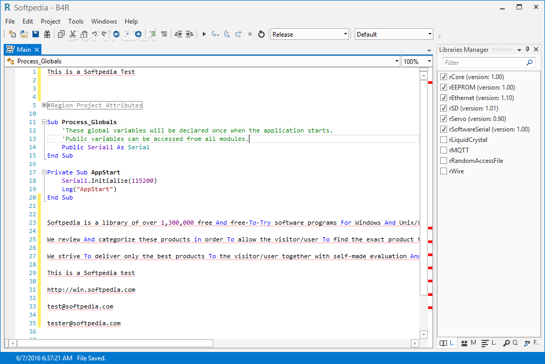The width and height of the screenshot is (545, 364).
Task: Click the Paste clipboard icon
Action: coord(84,34)
